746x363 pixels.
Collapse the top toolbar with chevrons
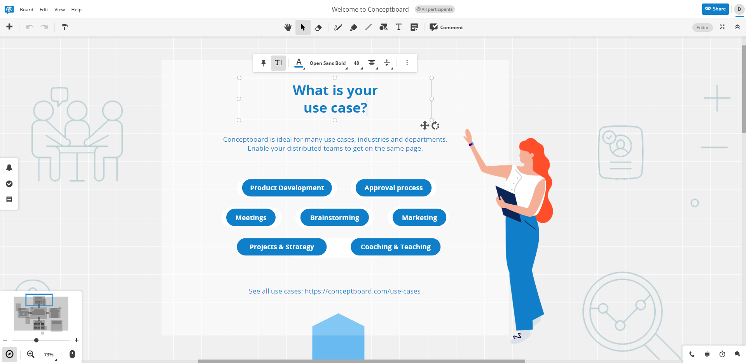pos(737,27)
